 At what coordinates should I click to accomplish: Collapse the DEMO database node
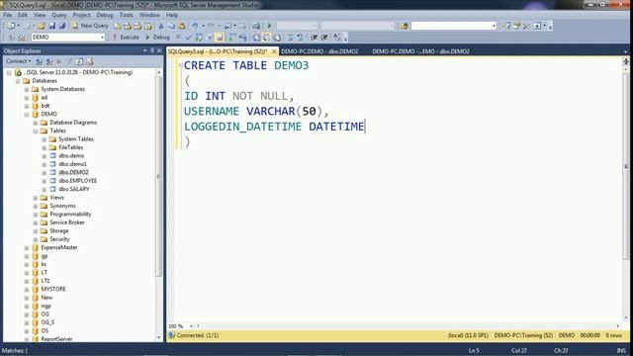pyautogui.click(x=27, y=115)
